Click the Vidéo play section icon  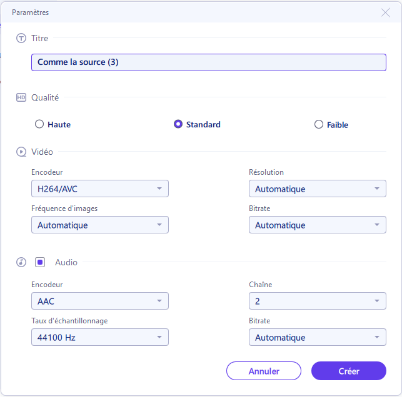[x=21, y=152]
